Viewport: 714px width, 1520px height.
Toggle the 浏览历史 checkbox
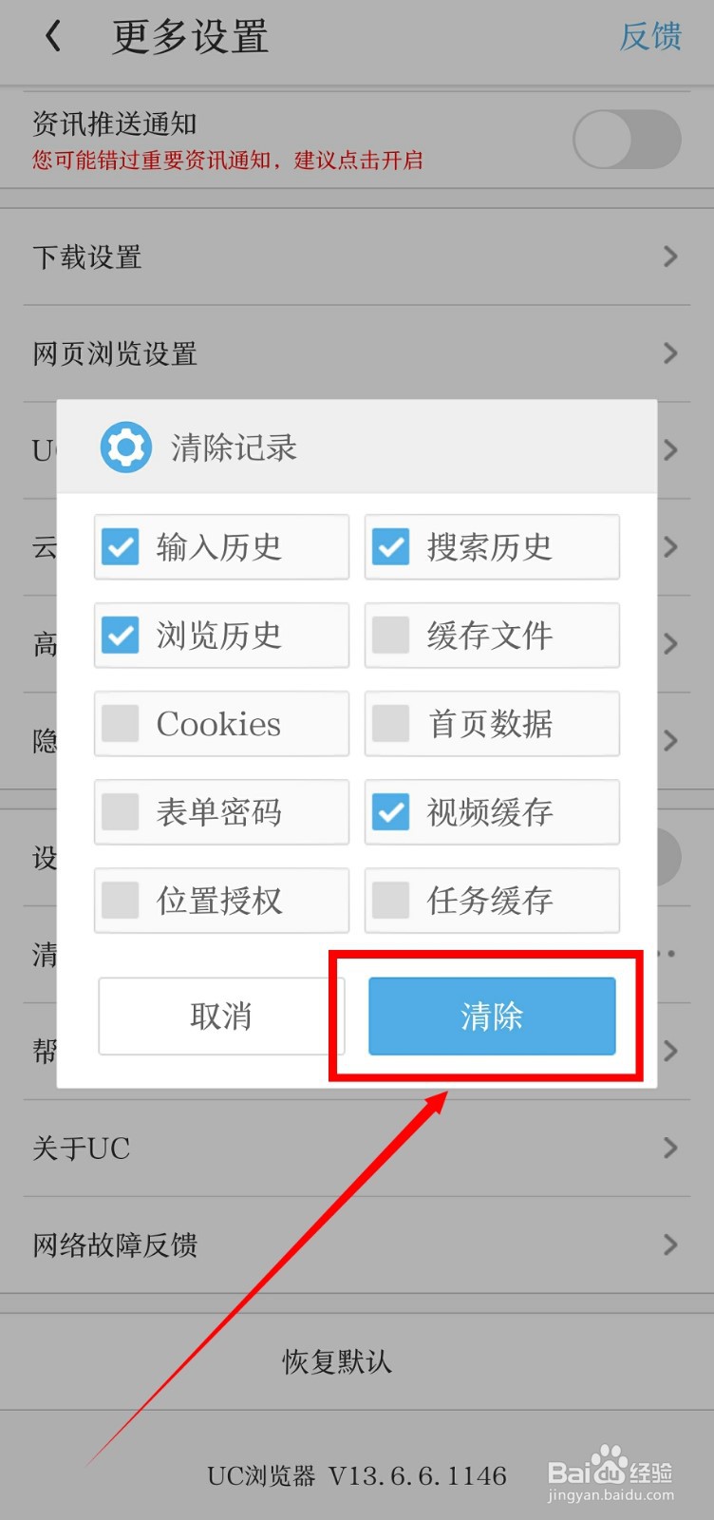coord(121,635)
